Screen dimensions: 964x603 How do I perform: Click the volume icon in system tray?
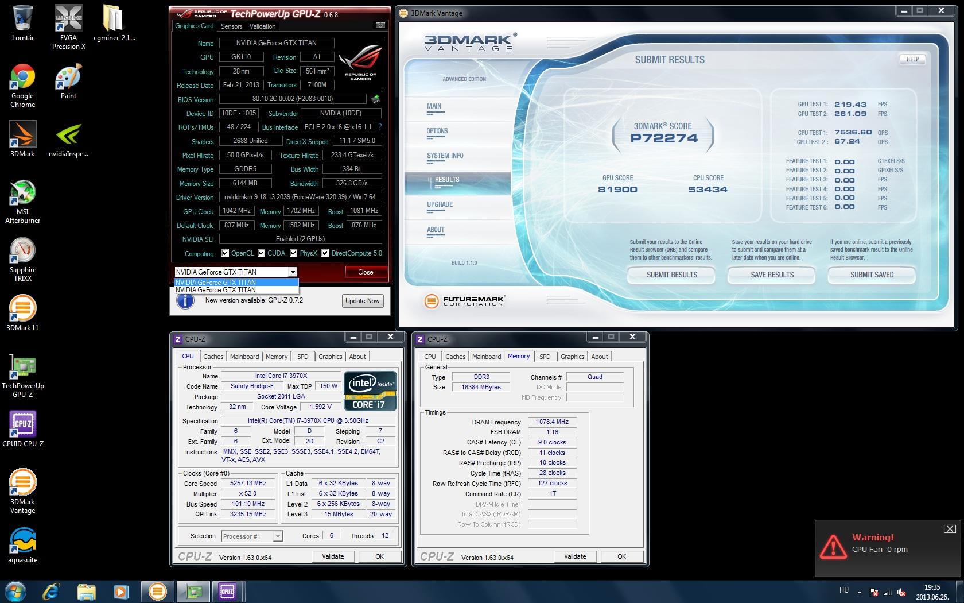click(901, 592)
